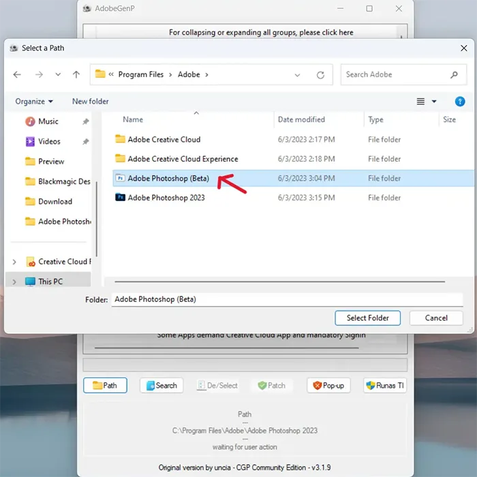Maximize the AdobeGenP window
Screen dimensions: 477x477
pos(369,8)
